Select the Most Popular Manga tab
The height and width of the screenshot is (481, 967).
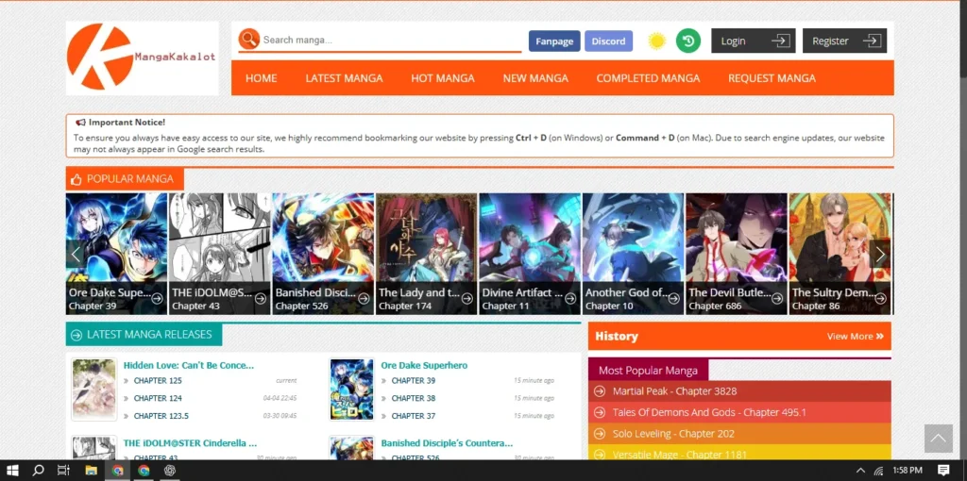pyautogui.click(x=648, y=370)
